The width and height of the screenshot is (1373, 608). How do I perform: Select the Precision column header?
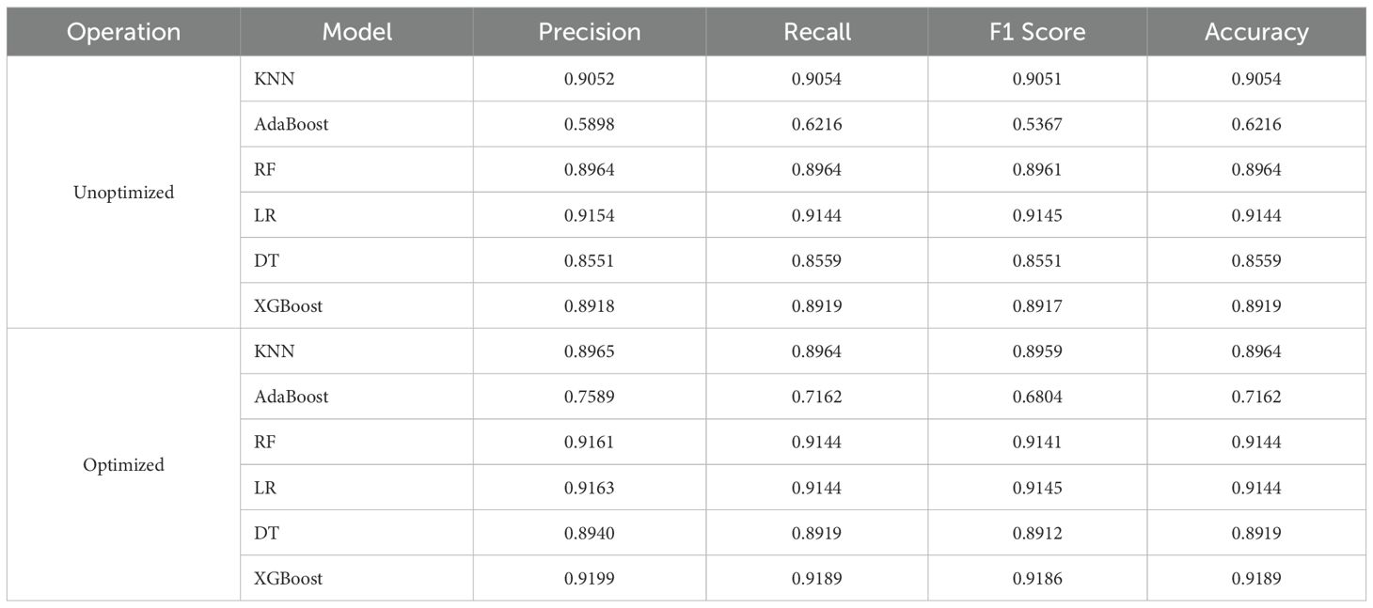tap(589, 32)
